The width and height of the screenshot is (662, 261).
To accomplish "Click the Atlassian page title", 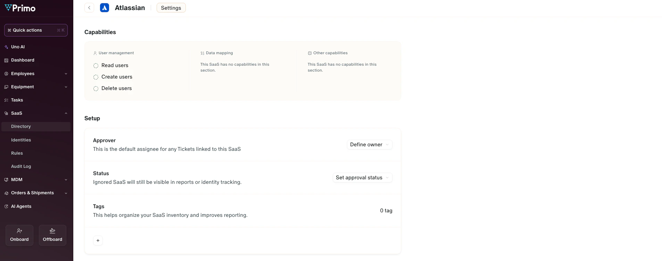I will pyautogui.click(x=130, y=8).
